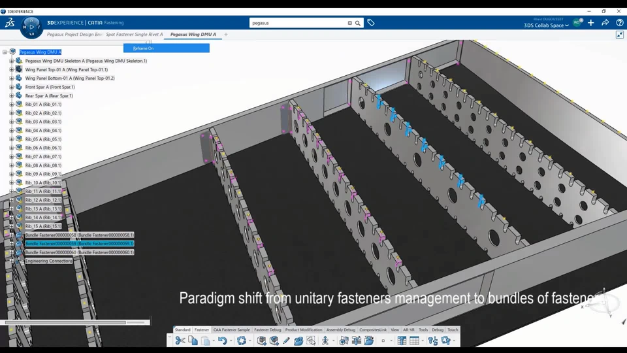Open the Product Modification toolbar tab
Image resolution: width=627 pixels, height=353 pixels.
304,329
